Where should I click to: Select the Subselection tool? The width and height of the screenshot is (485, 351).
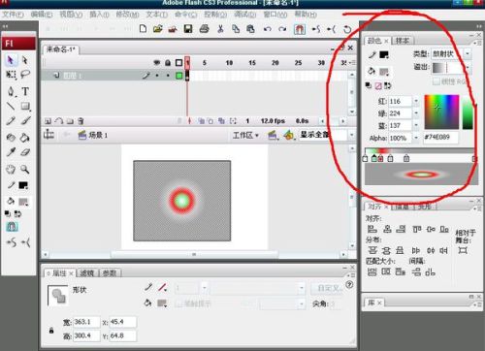[x=25, y=60]
